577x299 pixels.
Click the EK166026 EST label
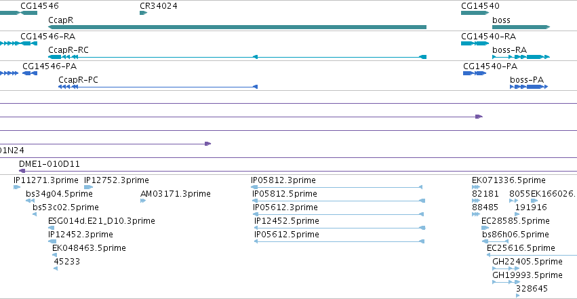pos(553,194)
